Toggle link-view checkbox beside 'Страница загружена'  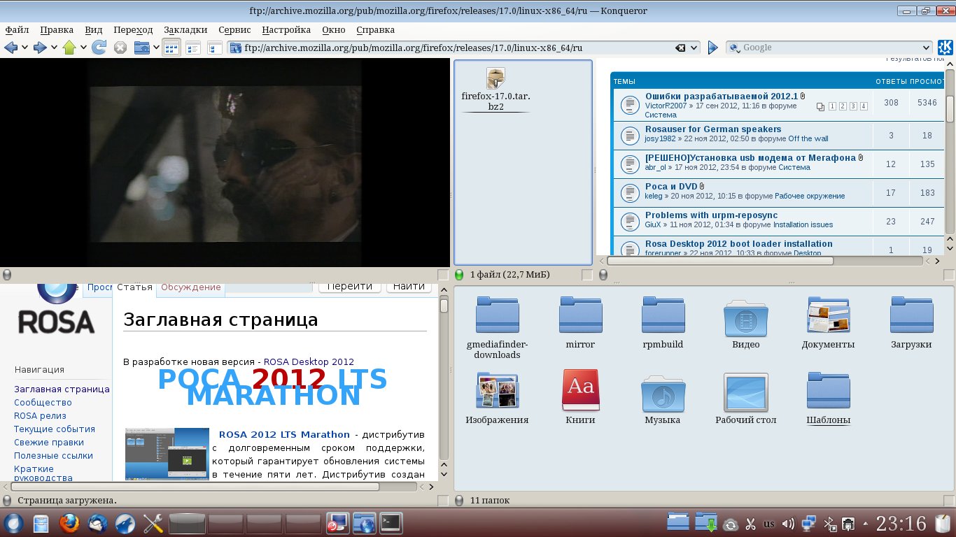442,501
